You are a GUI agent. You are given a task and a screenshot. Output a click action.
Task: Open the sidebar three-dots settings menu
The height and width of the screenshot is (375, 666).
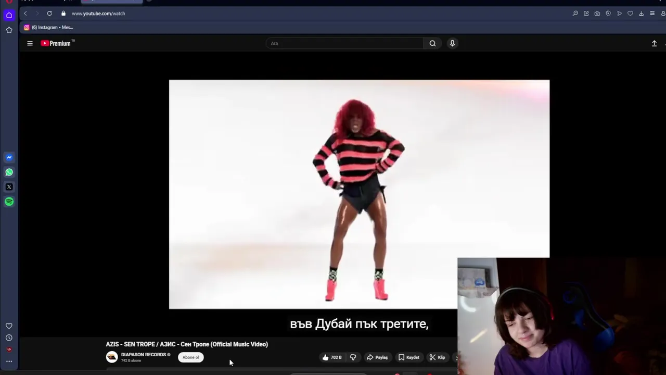tap(9, 361)
